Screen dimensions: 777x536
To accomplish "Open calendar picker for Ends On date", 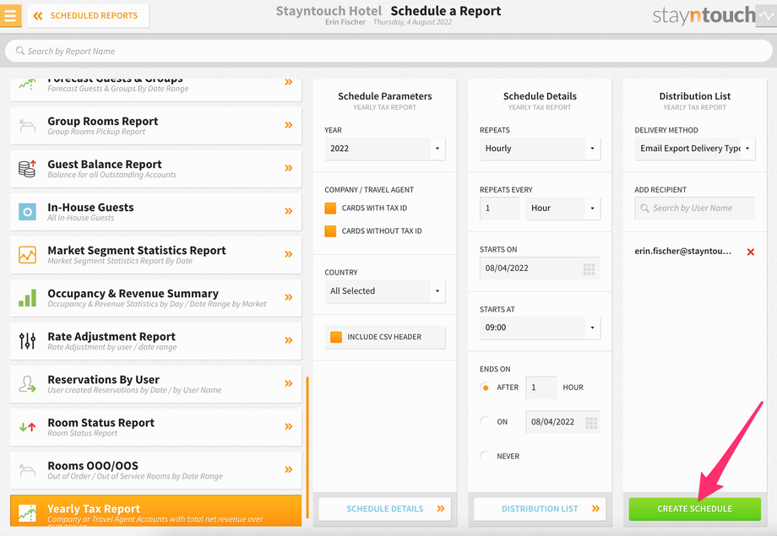I will [x=591, y=423].
